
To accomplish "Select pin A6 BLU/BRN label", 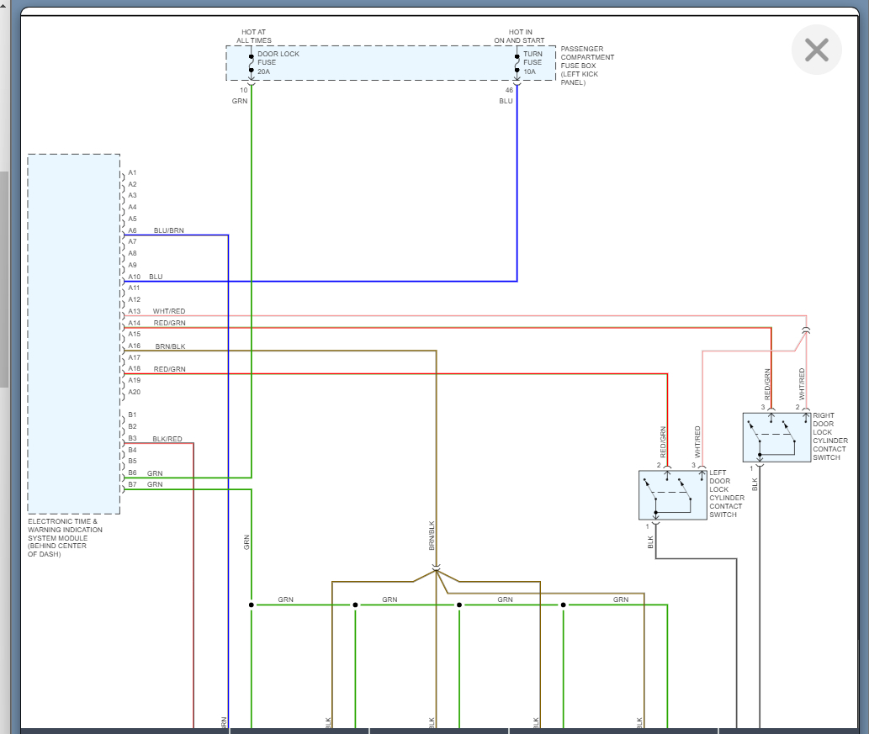I will point(168,230).
